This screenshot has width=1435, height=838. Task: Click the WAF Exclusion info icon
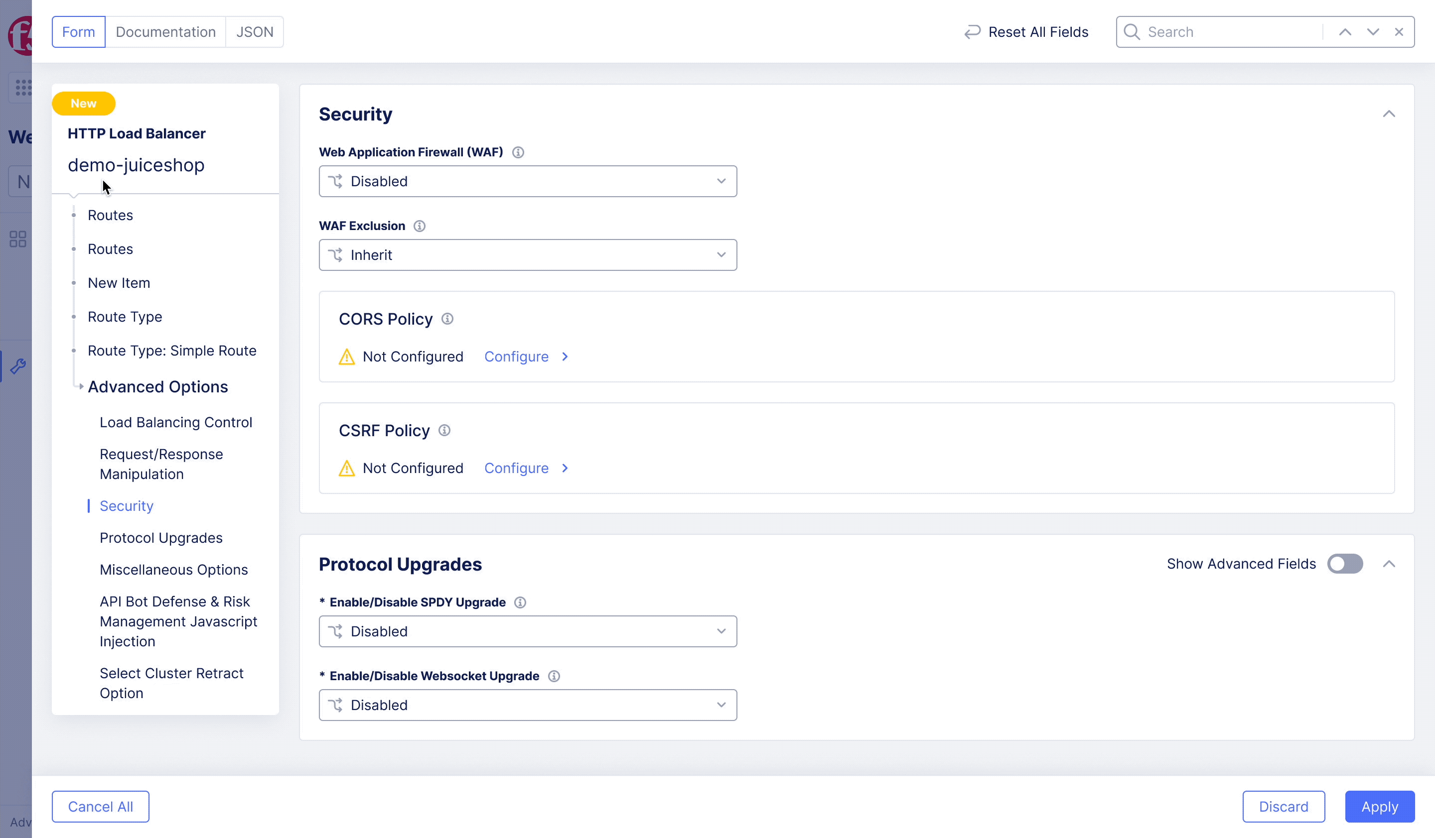[x=419, y=226]
